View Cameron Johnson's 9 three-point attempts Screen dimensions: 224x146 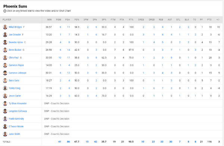[96, 73]
